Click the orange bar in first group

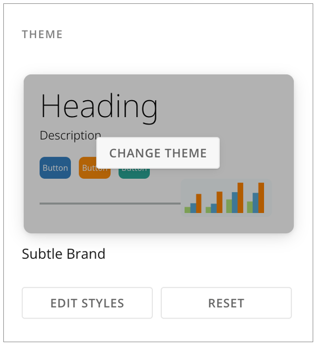coord(199,203)
